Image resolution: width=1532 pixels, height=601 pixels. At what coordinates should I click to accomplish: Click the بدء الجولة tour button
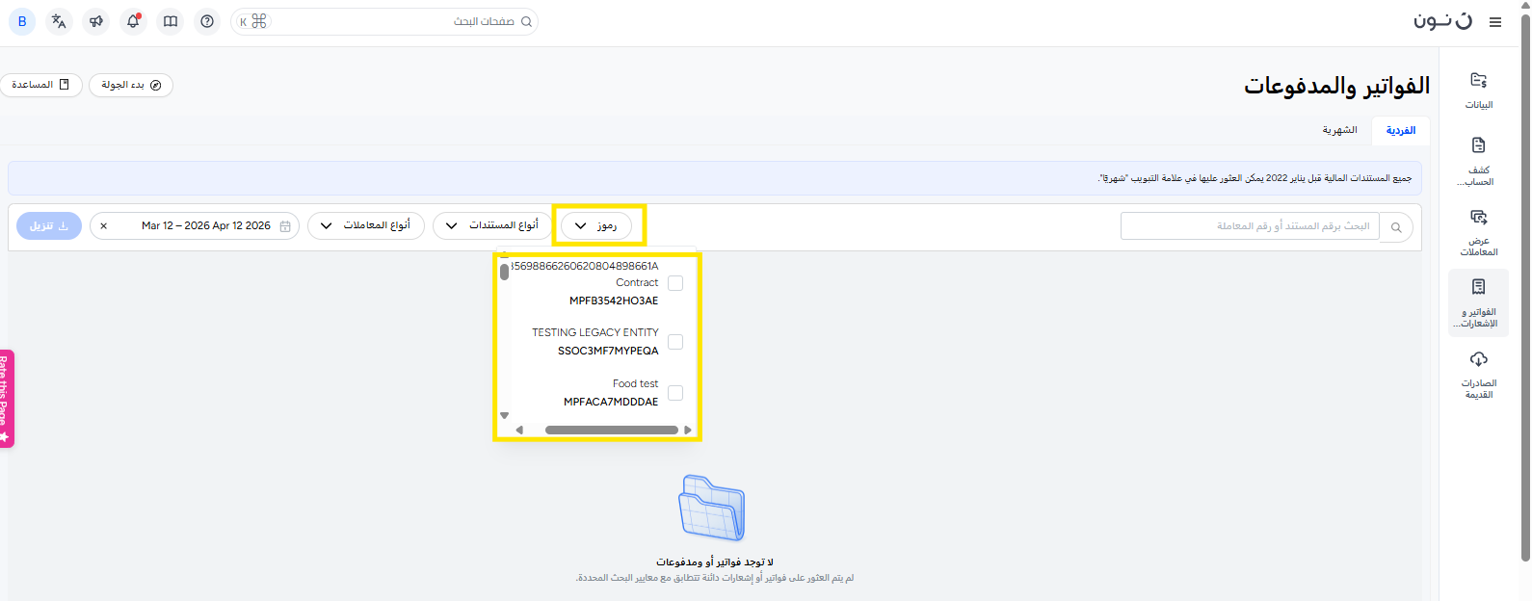tap(131, 85)
